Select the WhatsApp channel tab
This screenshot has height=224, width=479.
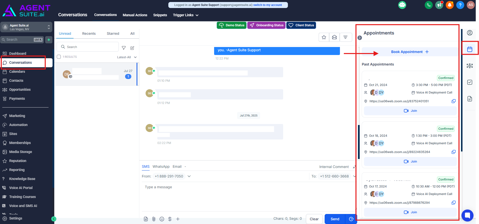[161, 166]
